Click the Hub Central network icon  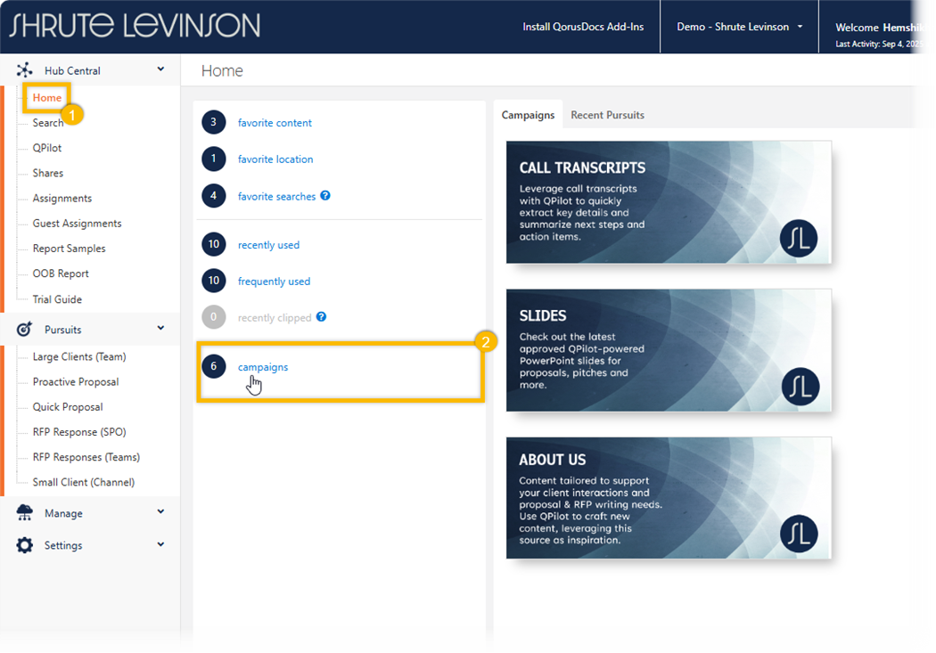(x=25, y=70)
